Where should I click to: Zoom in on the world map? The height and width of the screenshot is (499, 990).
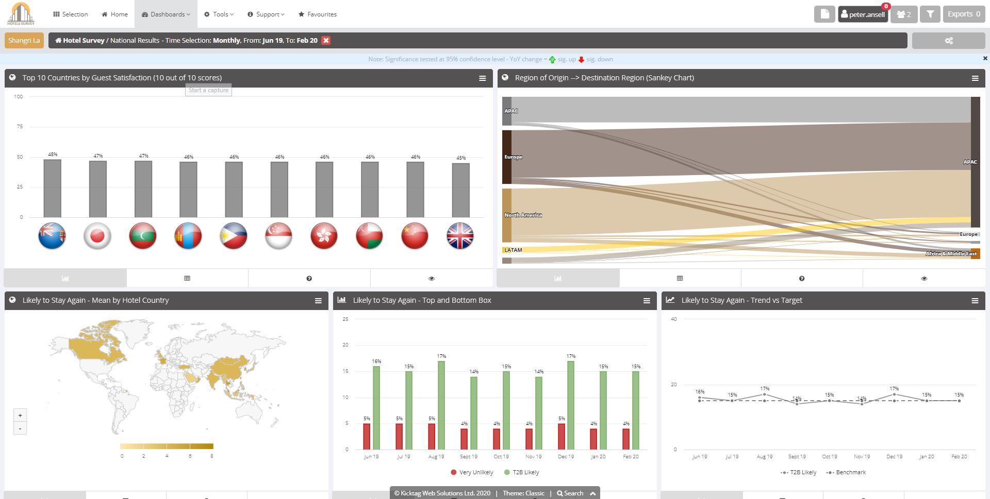tap(20, 415)
